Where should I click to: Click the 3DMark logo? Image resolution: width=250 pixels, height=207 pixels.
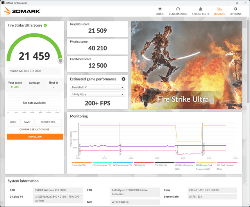(x=22, y=11)
